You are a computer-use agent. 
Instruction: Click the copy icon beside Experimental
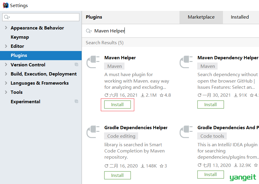(x=76, y=101)
